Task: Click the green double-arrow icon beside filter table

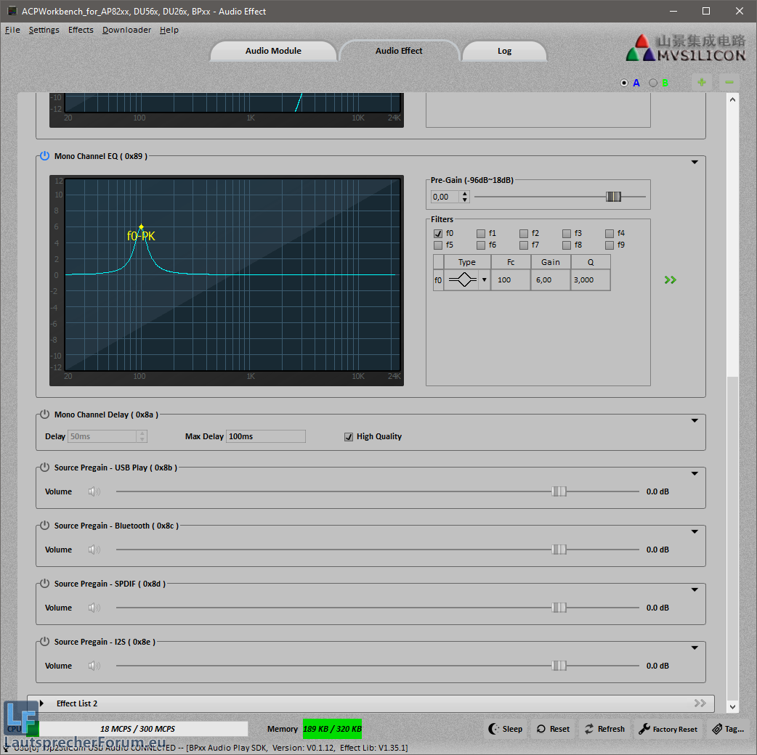Action: (670, 279)
